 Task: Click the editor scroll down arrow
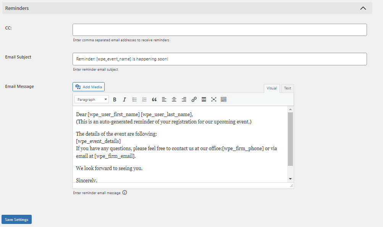click(290, 179)
